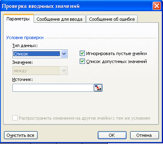Click the Источник label text
The width and height of the screenshot is (163, 144).
tap(22, 79)
